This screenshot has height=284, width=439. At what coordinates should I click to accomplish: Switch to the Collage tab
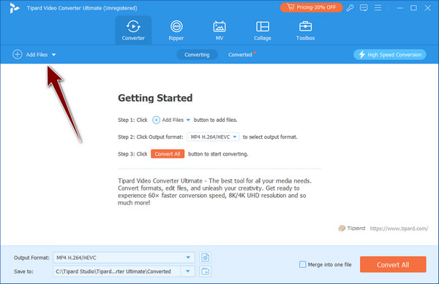tap(263, 31)
